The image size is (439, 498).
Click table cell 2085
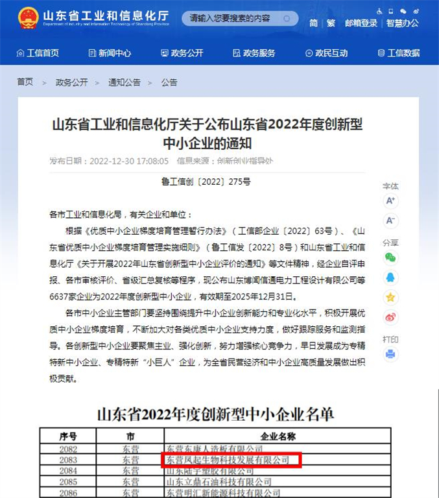pyautogui.click(x=68, y=482)
